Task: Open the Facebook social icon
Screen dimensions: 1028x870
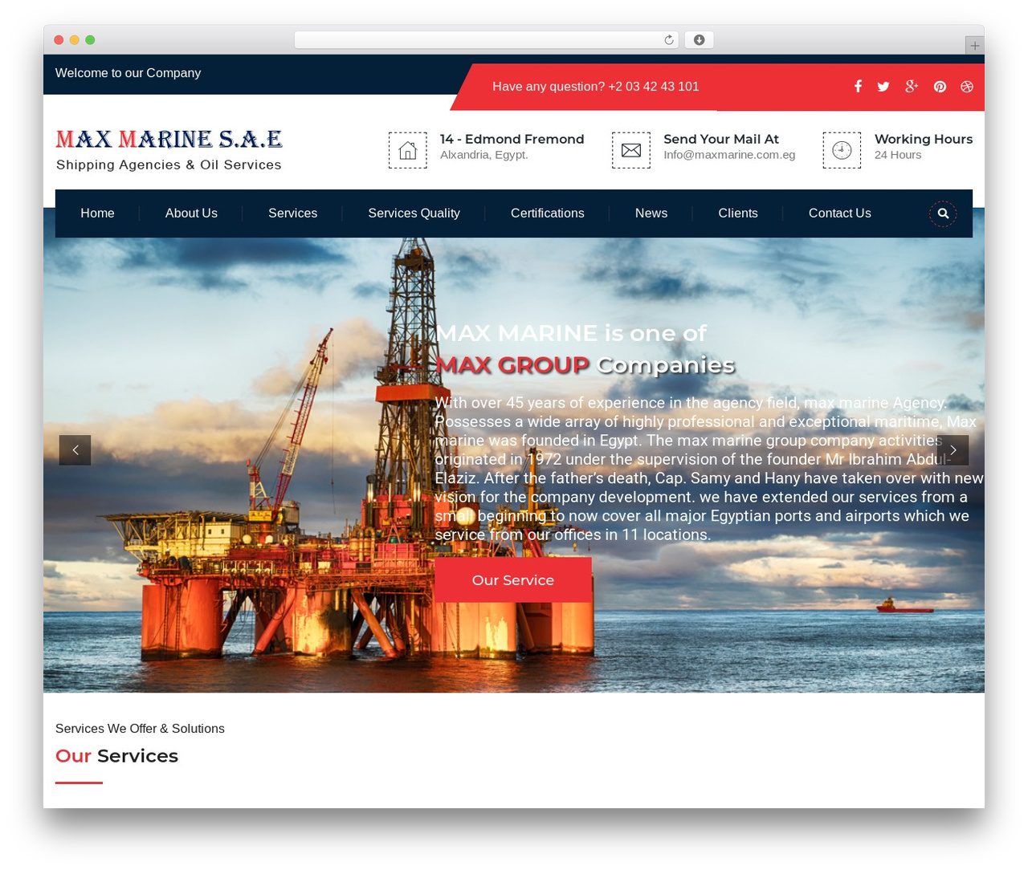Action: click(x=858, y=87)
